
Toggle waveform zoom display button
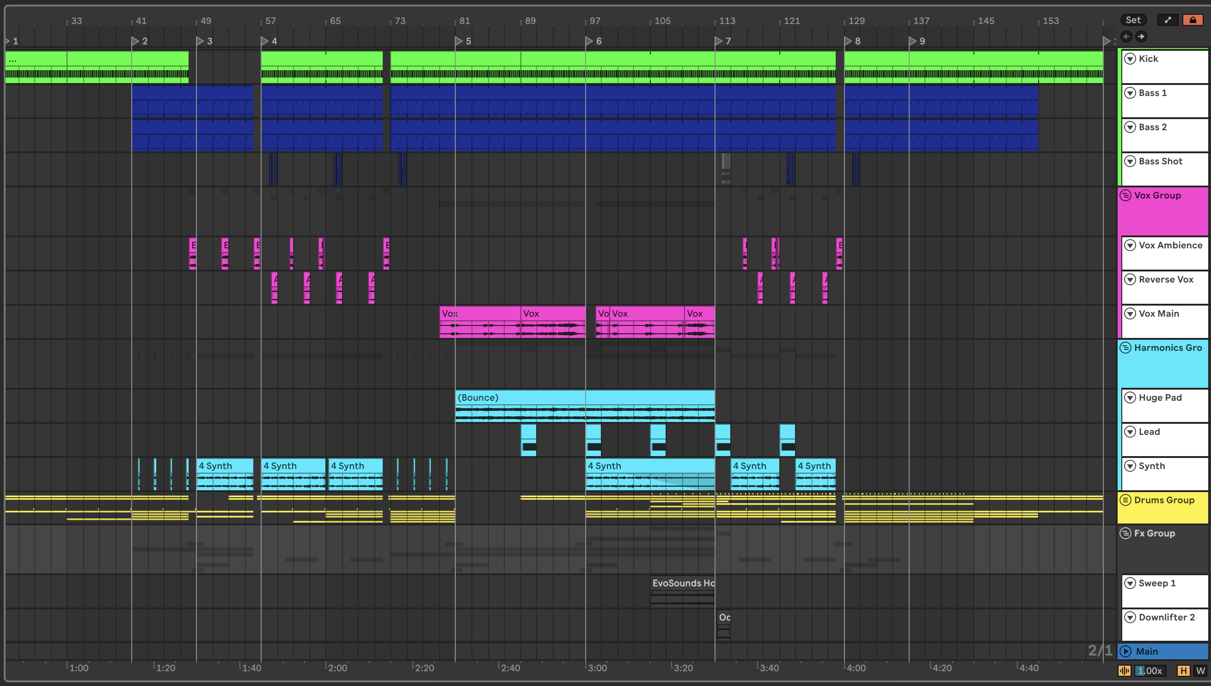[x=1124, y=671]
